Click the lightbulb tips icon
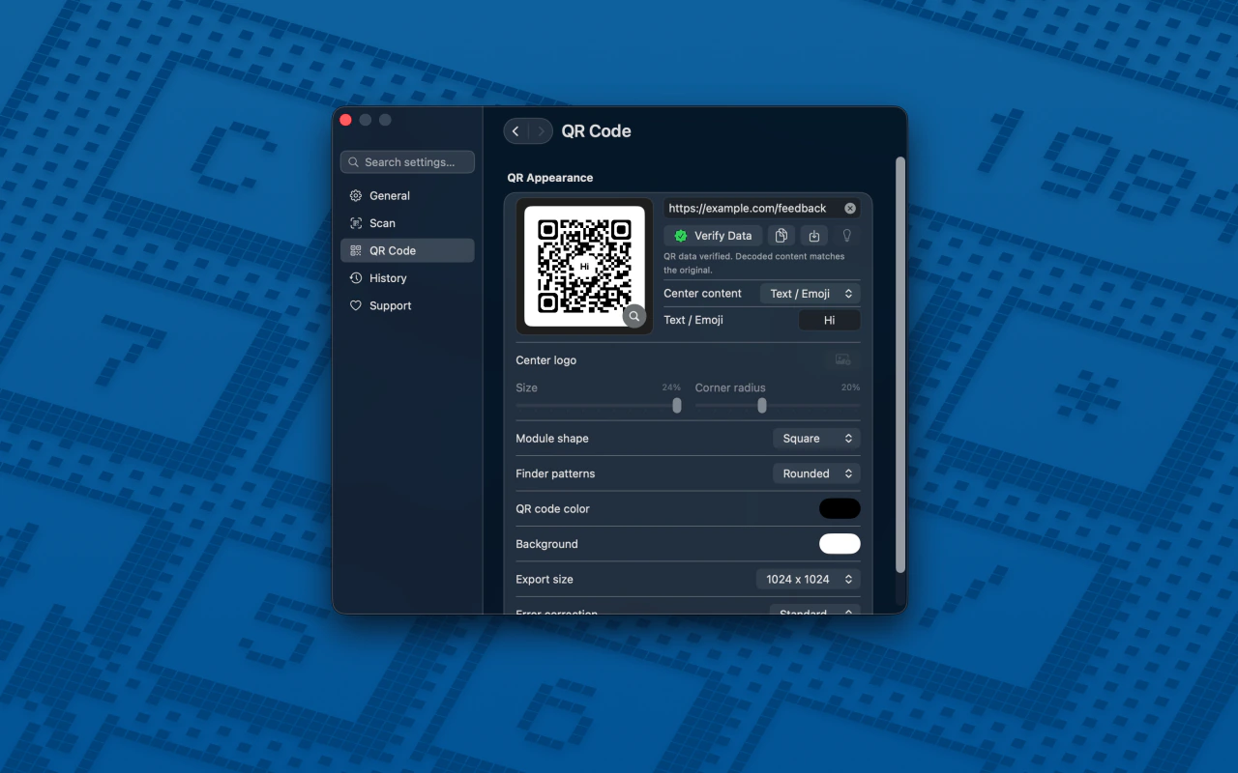The image size is (1238, 773). tap(847, 236)
